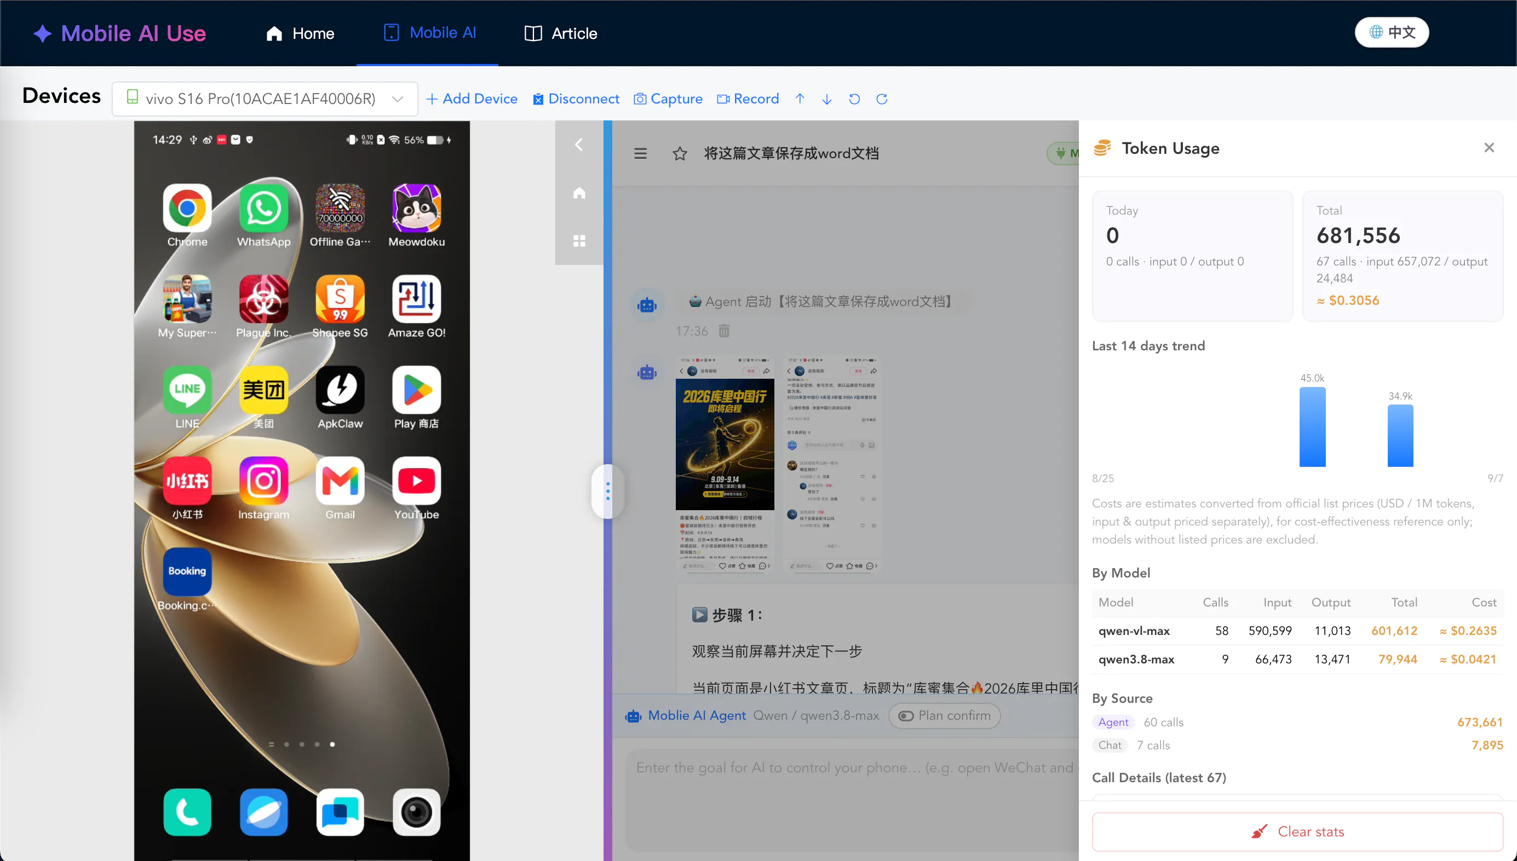Open Instagram on the phone
The height and width of the screenshot is (861, 1517).
pyautogui.click(x=264, y=481)
